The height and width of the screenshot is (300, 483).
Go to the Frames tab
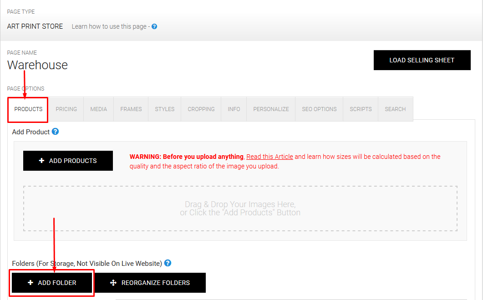pyautogui.click(x=131, y=109)
